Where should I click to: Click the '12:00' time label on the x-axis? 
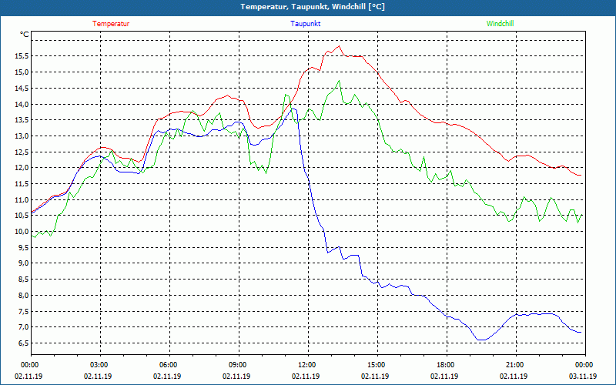pyautogui.click(x=306, y=365)
